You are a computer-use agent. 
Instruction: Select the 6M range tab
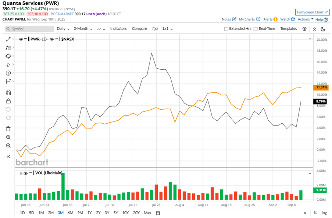pos(70,213)
